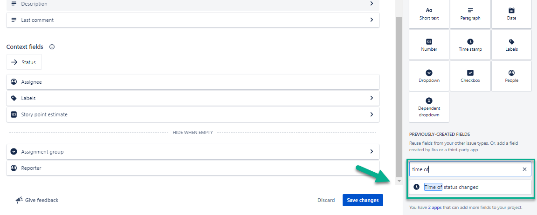Pick the Number field type
537x215 pixels.
tap(429, 45)
